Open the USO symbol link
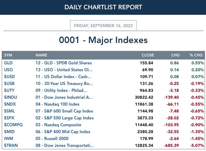Screen dimensions: 206x151 pyautogui.click(x=8, y=70)
